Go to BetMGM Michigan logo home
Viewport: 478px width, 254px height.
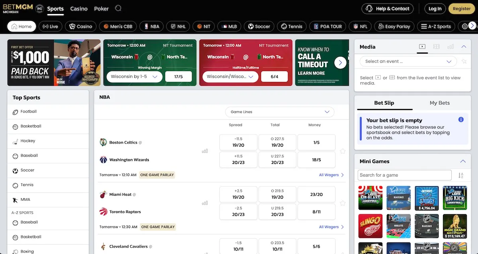(17, 8)
